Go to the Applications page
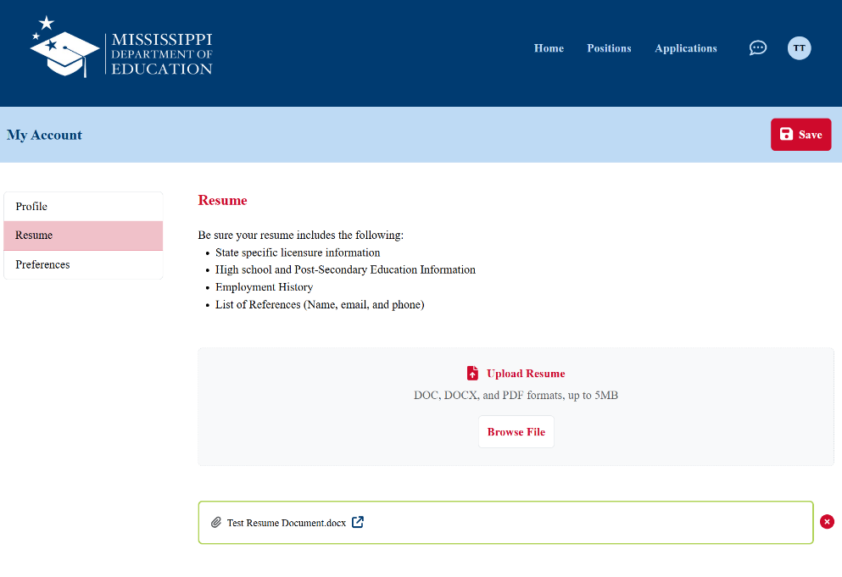842x577 pixels. [x=685, y=48]
